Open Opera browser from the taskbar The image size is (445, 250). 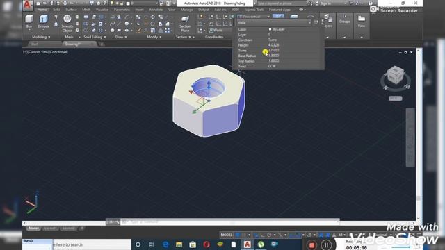(x=207, y=244)
